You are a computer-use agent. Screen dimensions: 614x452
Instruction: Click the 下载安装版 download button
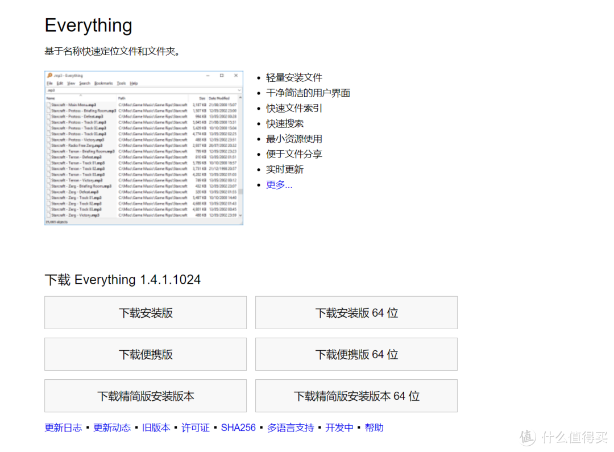146,313
